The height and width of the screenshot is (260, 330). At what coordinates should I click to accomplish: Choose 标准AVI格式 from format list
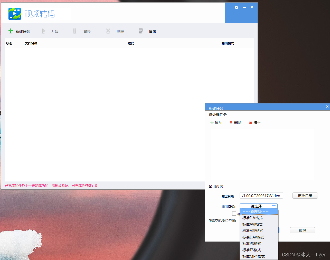coord(259,224)
